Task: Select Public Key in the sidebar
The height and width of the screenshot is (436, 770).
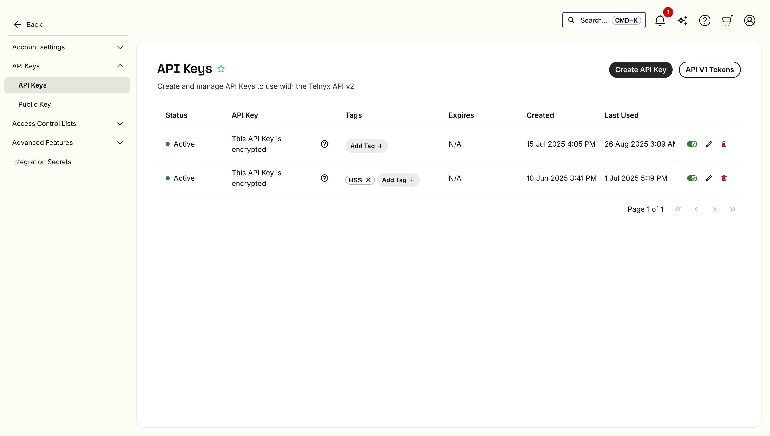Action: (34, 104)
